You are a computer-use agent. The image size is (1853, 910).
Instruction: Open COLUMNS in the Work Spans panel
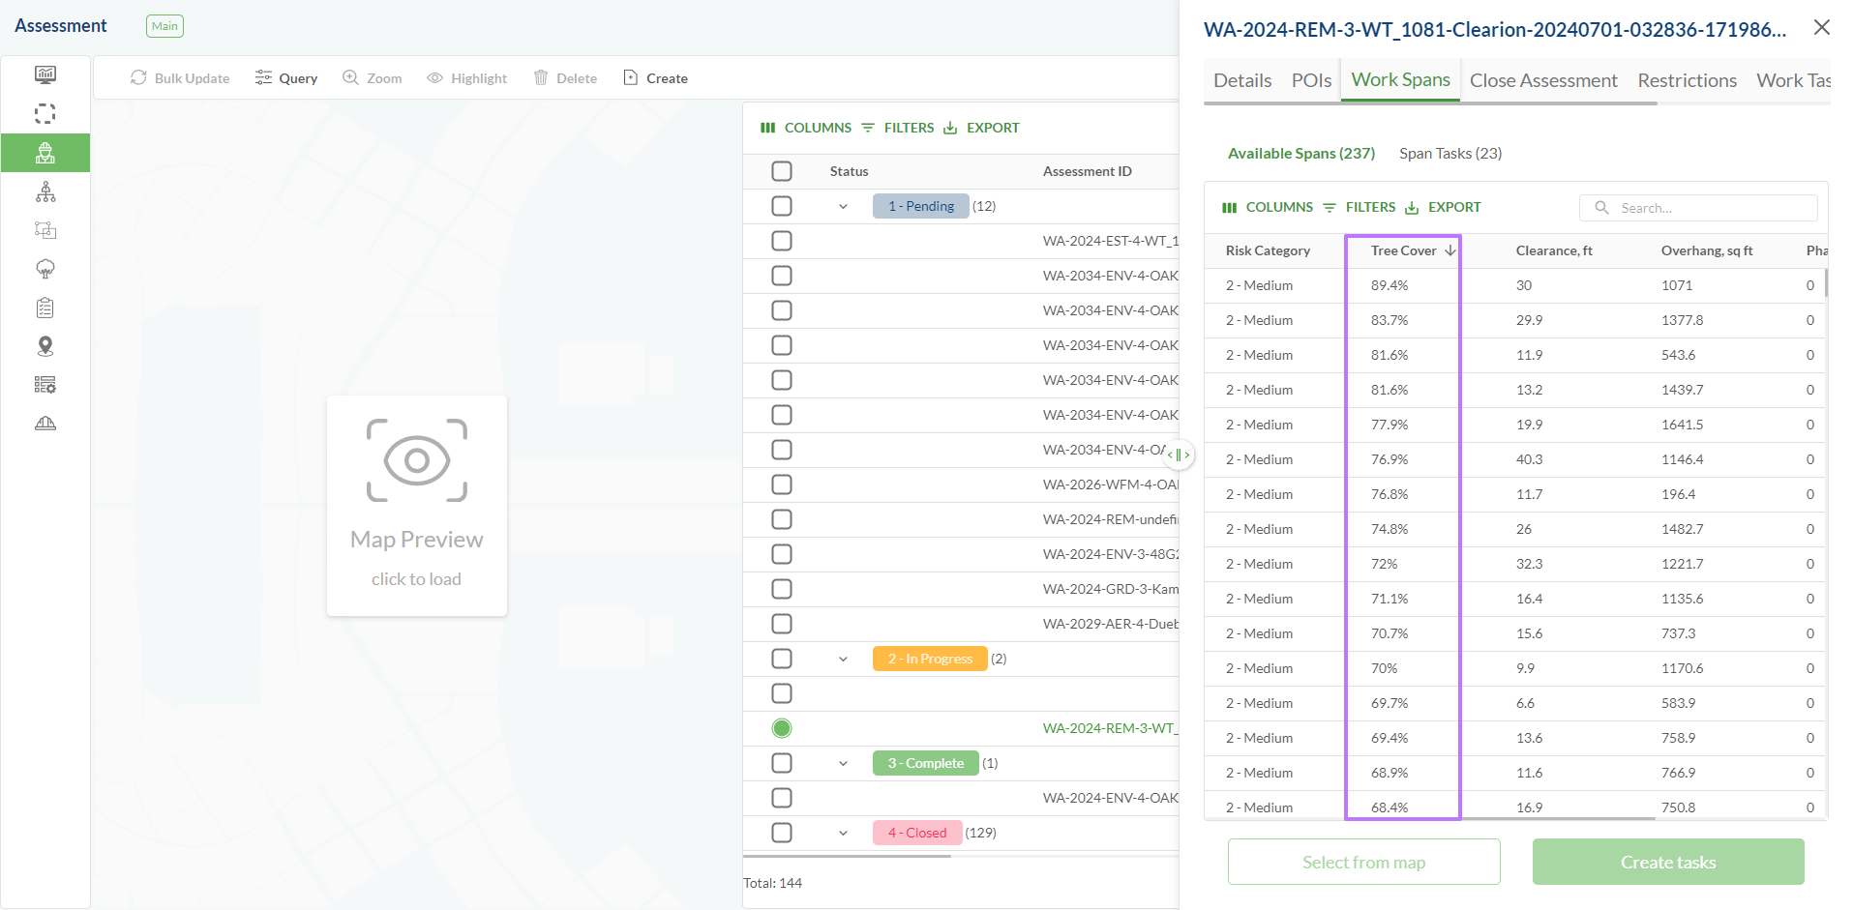(1268, 207)
